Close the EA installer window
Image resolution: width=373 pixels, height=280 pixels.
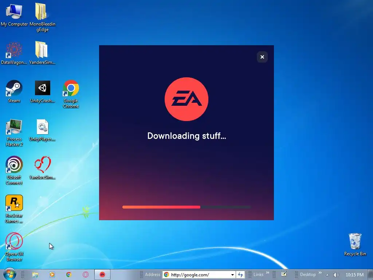click(262, 57)
